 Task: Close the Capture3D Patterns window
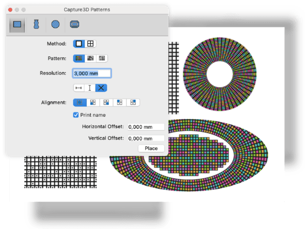tap(10, 10)
